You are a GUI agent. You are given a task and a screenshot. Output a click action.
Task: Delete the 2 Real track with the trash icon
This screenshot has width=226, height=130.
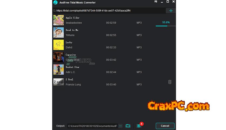(170, 82)
